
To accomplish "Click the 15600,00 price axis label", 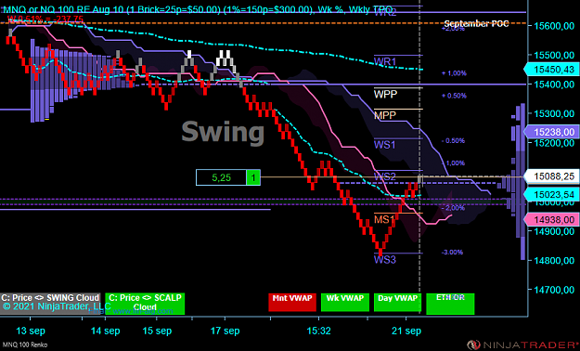I will [x=553, y=26].
